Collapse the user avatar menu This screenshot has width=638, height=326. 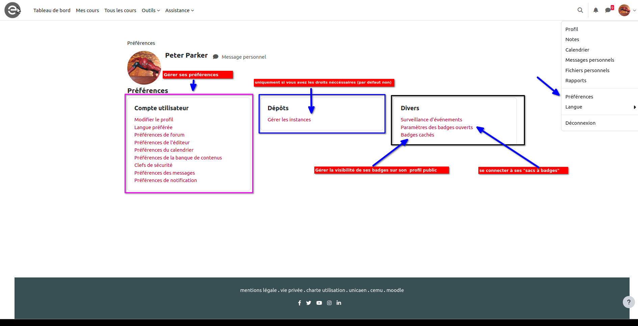(x=627, y=10)
